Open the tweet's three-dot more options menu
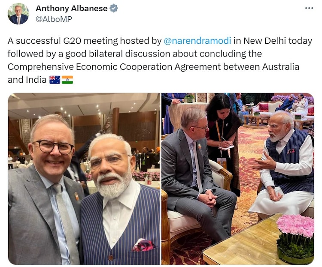The width and height of the screenshot is (322, 267). click(309, 9)
